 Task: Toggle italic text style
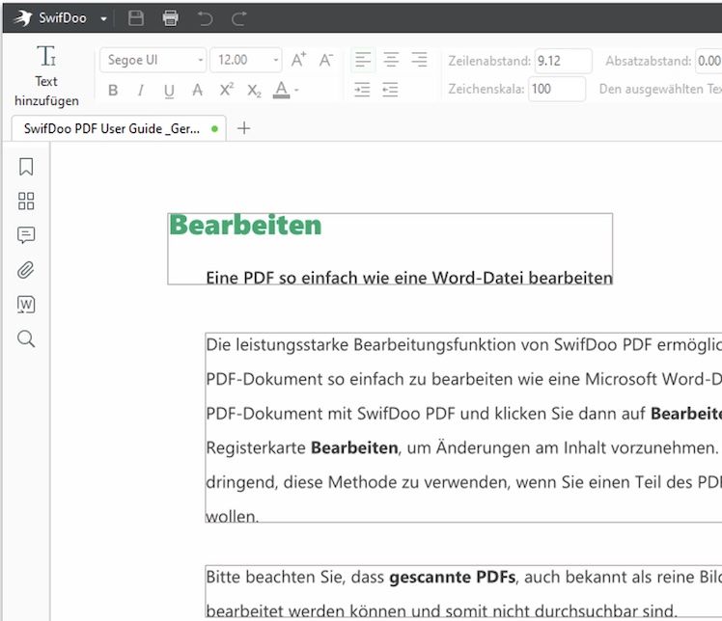141,91
